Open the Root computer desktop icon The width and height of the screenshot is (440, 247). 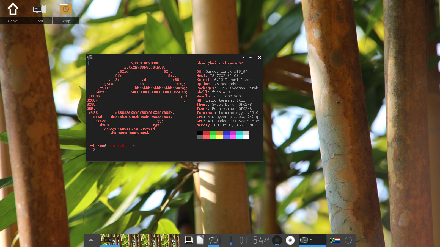(39, 10)
